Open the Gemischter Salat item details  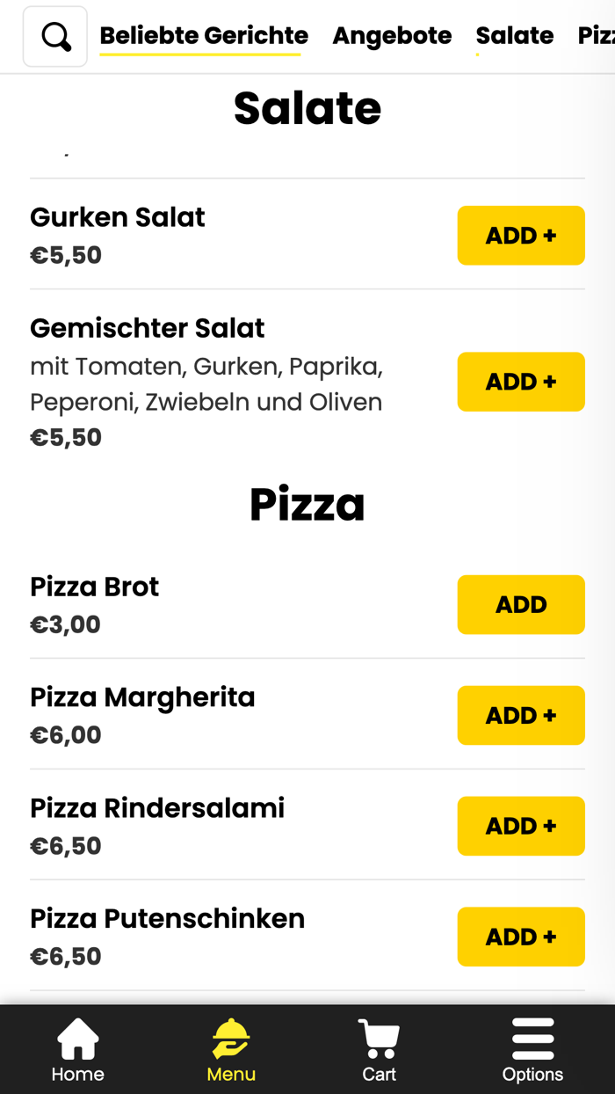[147, 327]
